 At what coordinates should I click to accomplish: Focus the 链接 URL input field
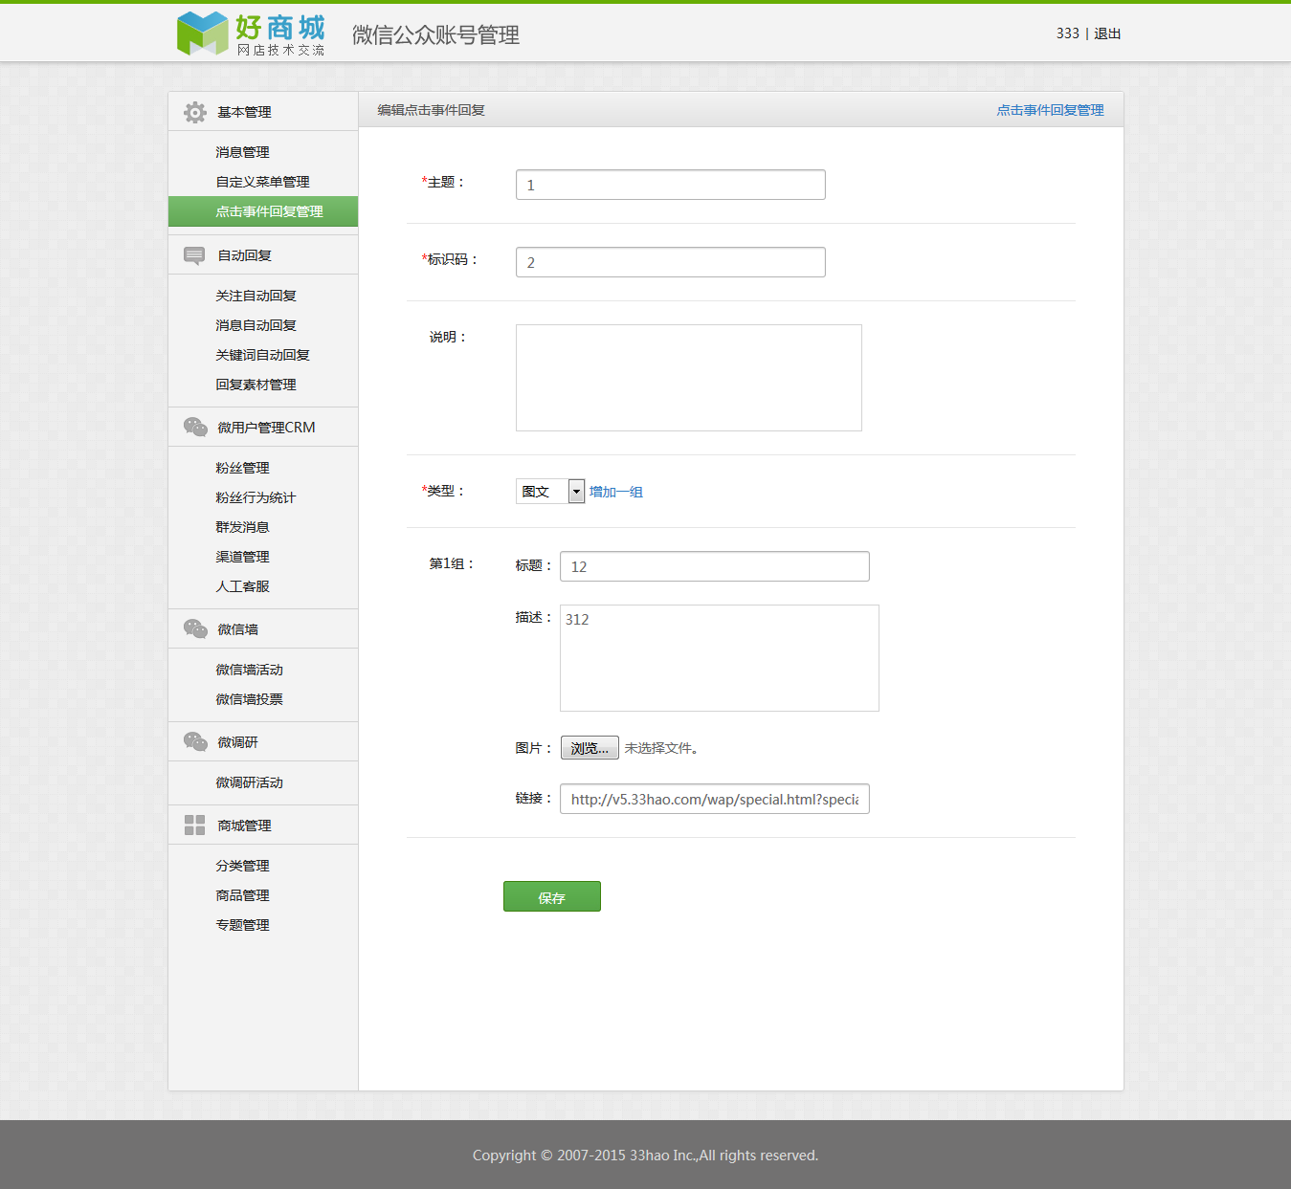tap(715, 799)
